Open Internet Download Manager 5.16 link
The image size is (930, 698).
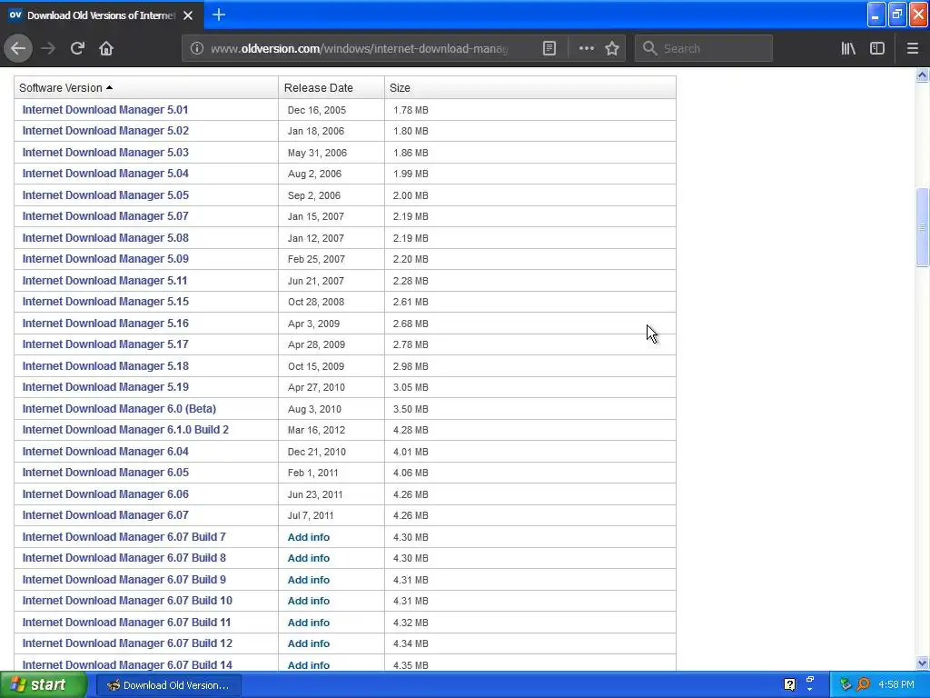click(105, 324)
